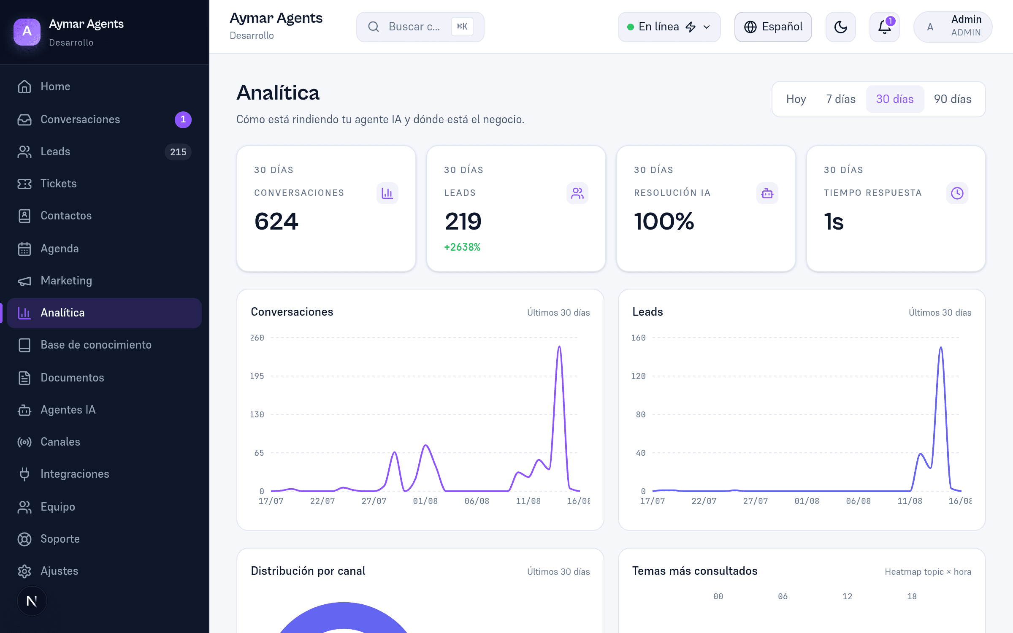Open Agentes IA page
The image size is (1013, 633).
pyautogui.click(x=104, y=410)
